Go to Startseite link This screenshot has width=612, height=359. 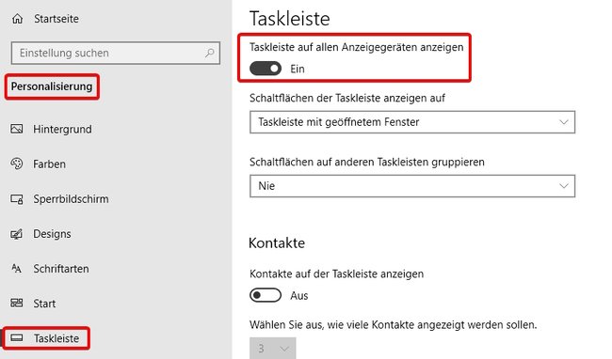56,19
